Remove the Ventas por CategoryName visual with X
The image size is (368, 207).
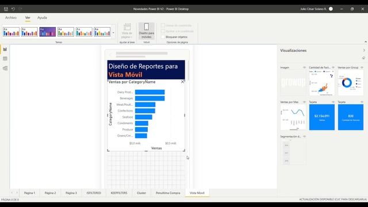click(183, 82)
